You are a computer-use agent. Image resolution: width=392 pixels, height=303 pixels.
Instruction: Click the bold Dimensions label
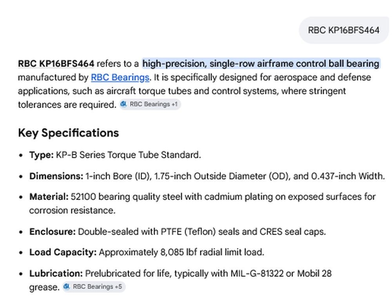[56, 176]
